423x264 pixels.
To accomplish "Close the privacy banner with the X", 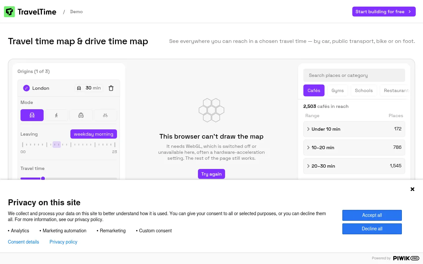I will coord(412,189).
